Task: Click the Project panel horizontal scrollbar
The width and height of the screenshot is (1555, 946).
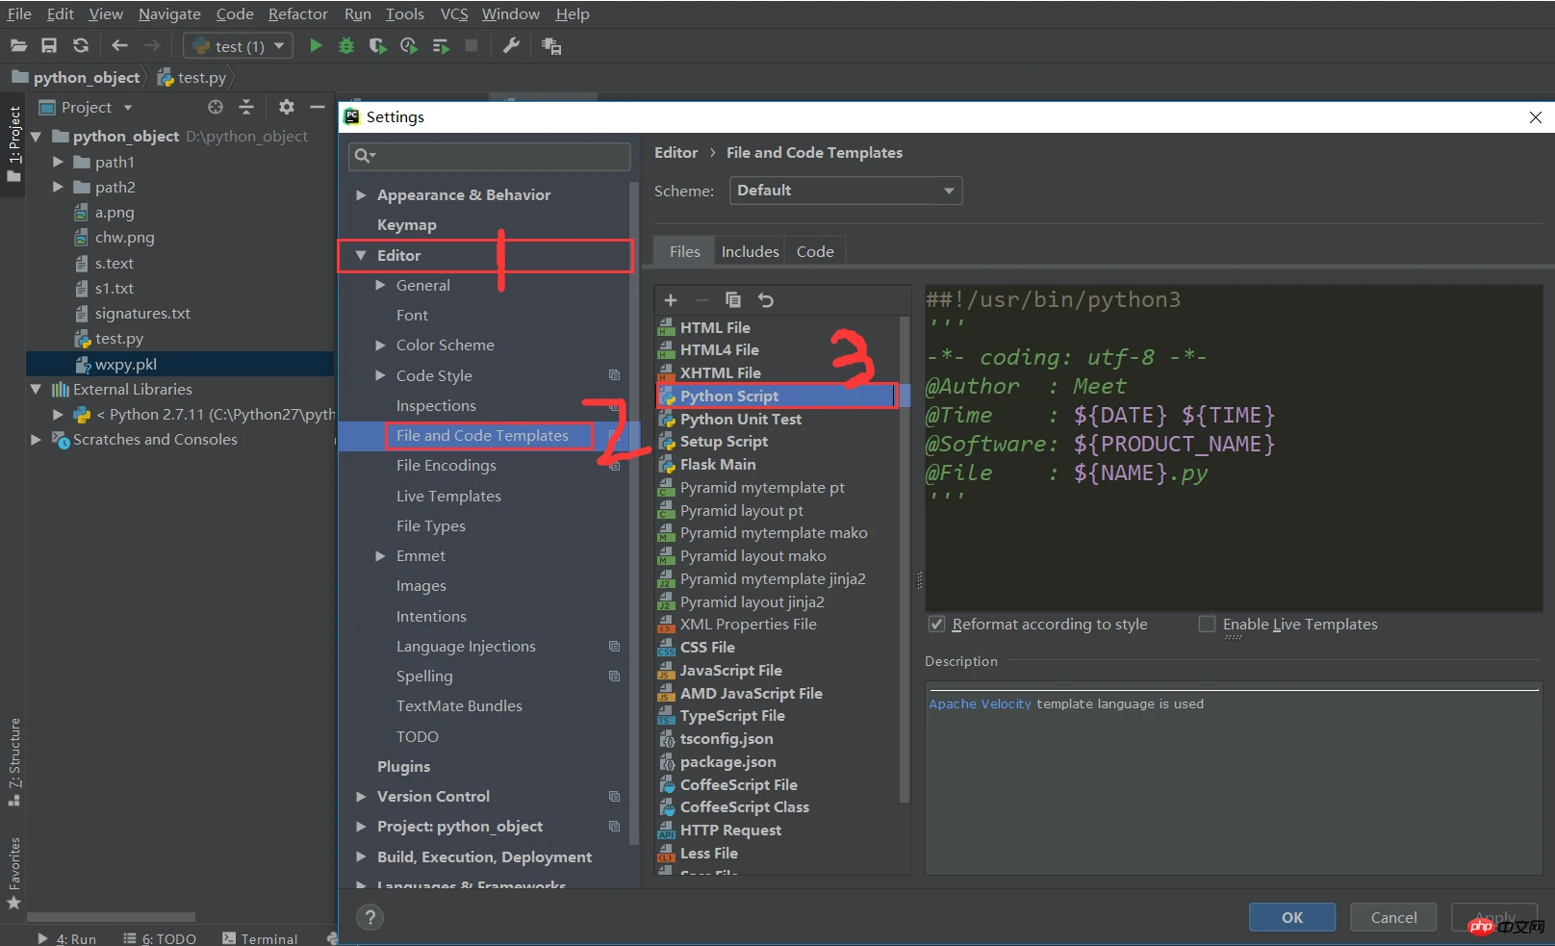Action: point(111,917)
